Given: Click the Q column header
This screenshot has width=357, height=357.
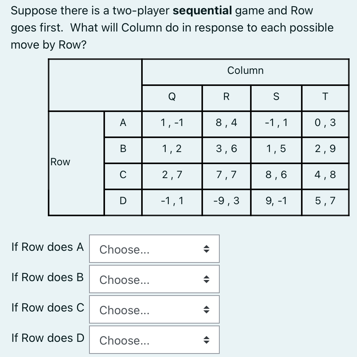Looking at the screenshot, I should pos(172,98).
